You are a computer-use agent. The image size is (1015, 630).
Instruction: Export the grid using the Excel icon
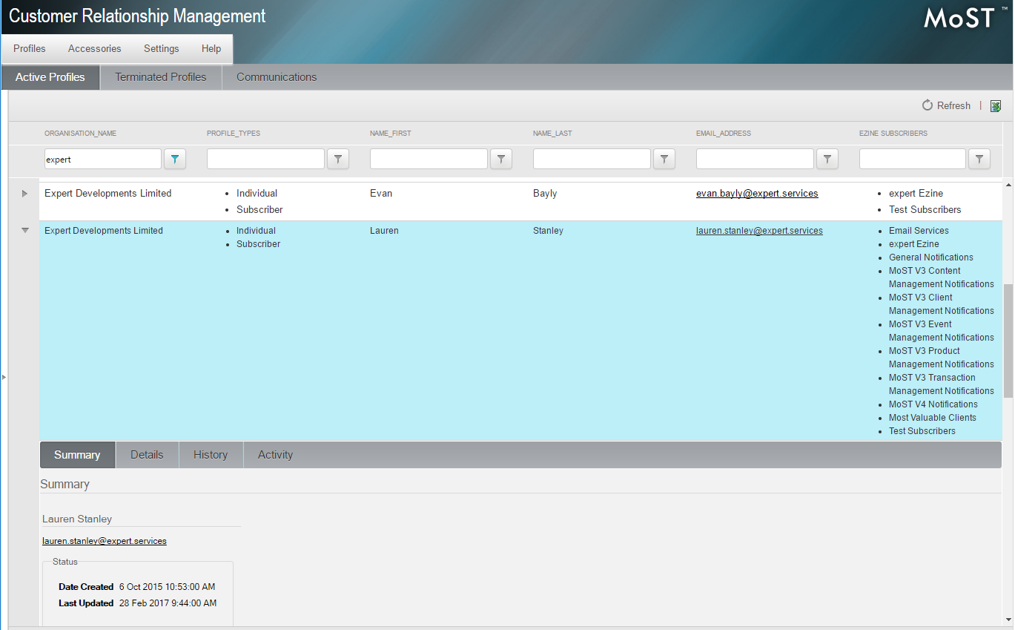click(996, 106)
